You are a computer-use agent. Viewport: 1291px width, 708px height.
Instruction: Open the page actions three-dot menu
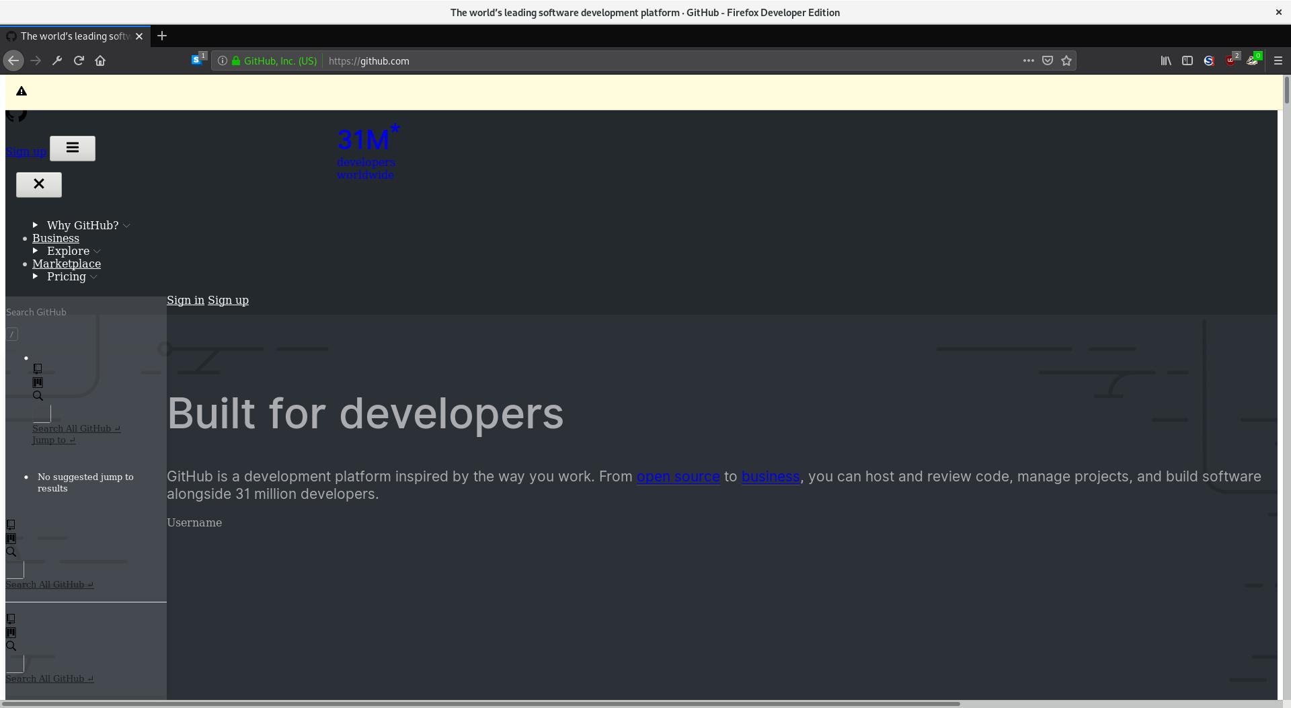point(1029,61)
